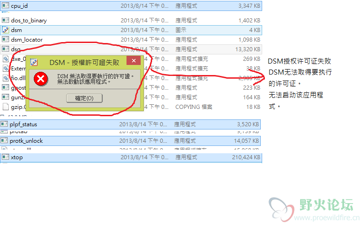Select the protk_unlock file name
The height and width of the screenshot is (226, 364).
pyautogui.click(x=26, y=141)
